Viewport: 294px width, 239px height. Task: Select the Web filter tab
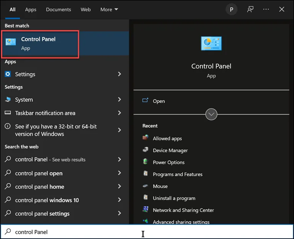(x=86, y=10)
